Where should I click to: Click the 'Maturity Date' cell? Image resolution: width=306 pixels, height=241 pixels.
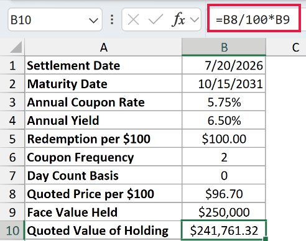pyautogui.click(x=103, y=84)
